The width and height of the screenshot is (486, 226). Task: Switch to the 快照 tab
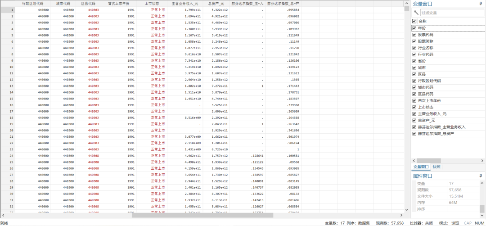pos(436,167)
